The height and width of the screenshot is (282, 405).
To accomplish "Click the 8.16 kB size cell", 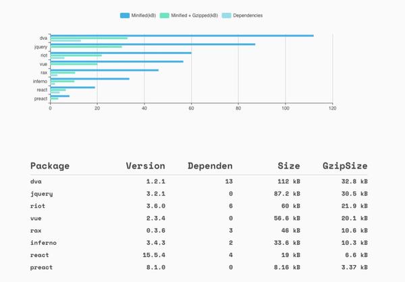I will [288, 267].
